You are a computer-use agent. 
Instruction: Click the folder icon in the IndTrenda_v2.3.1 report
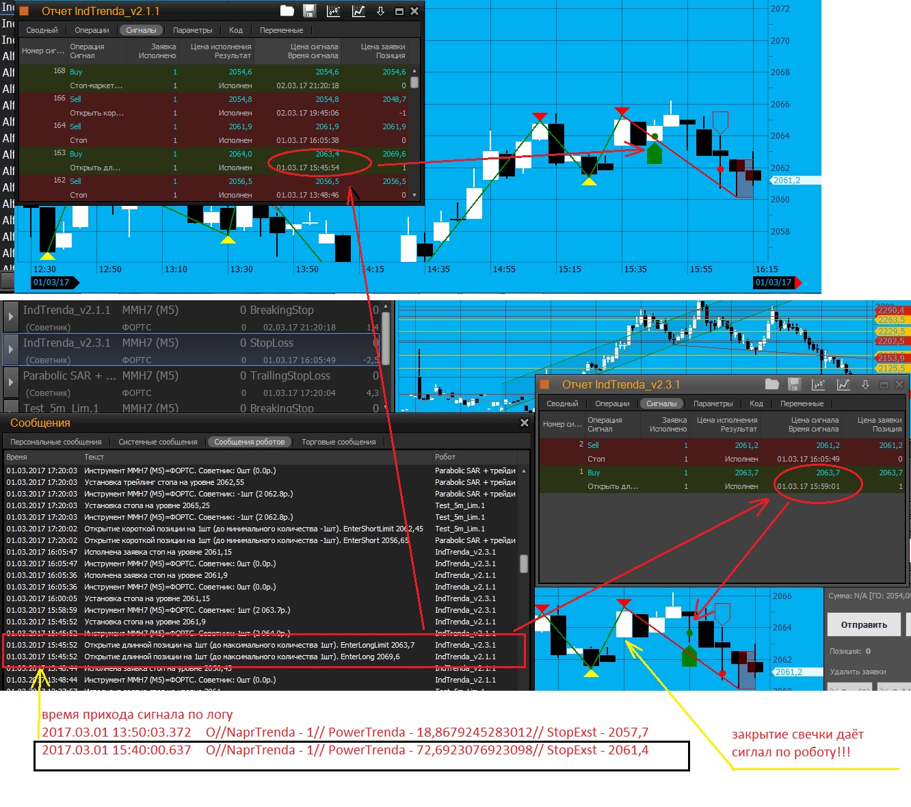point(772,384)
